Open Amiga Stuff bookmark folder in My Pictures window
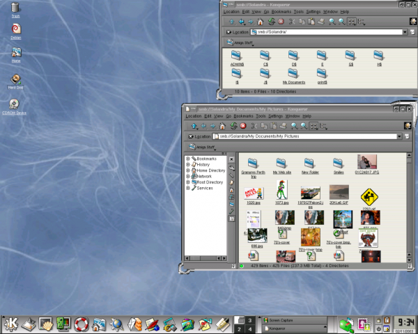 (202, 147)
